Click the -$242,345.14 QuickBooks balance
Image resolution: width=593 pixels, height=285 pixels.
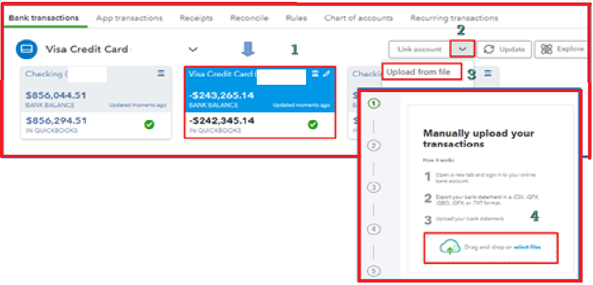point(221,121)
